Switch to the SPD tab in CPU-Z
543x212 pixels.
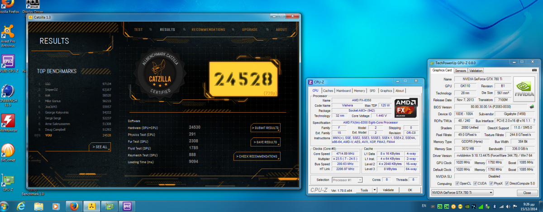373,91
